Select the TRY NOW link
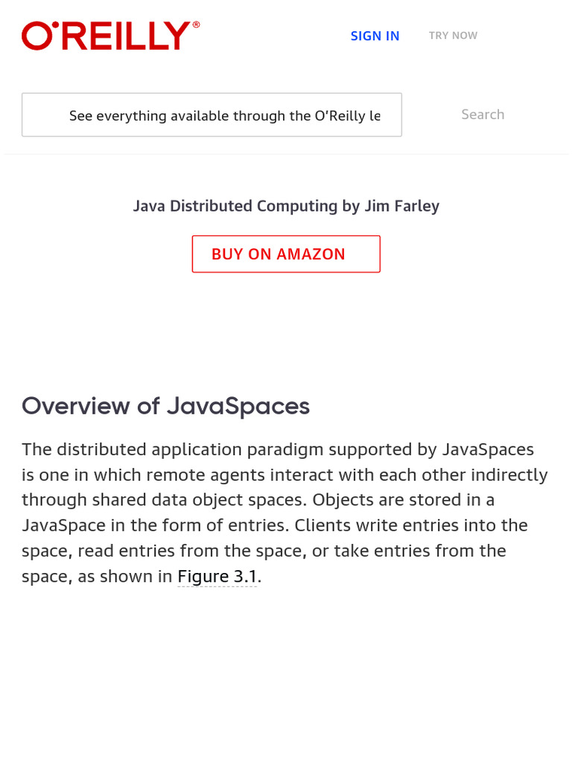This screenshot has width=572, height=763. (453, 36)
